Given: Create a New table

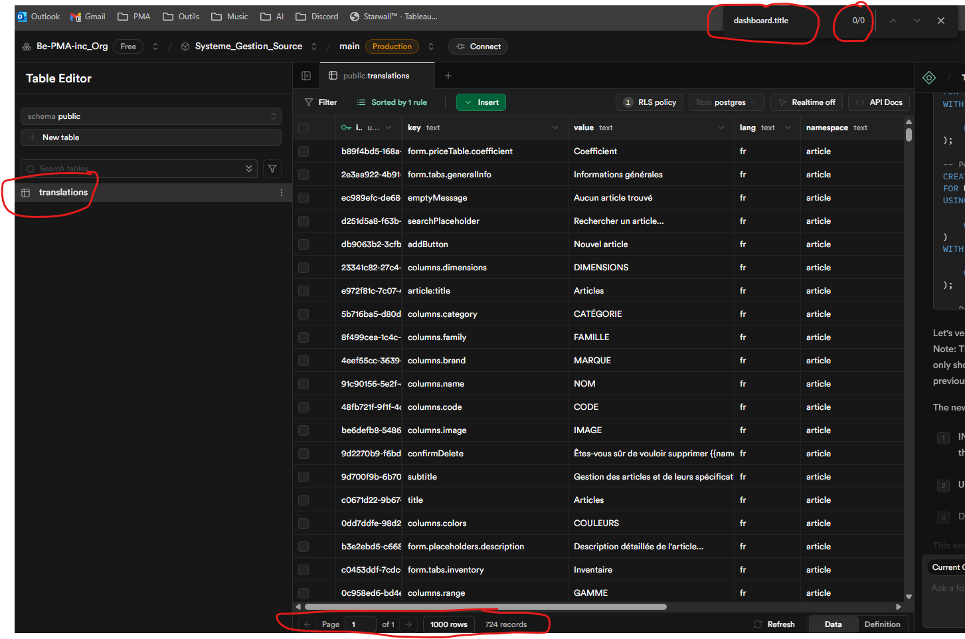Looking at the screenshot, I should 151,137.
